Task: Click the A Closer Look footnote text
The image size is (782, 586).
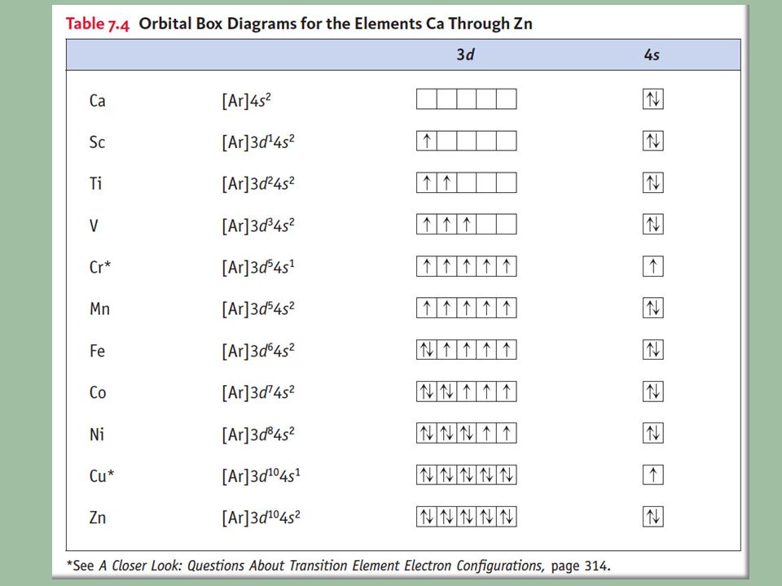Action: (321, 566)
